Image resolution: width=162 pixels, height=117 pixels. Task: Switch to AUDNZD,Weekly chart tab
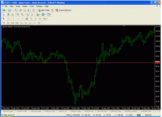tap(131, 111)
